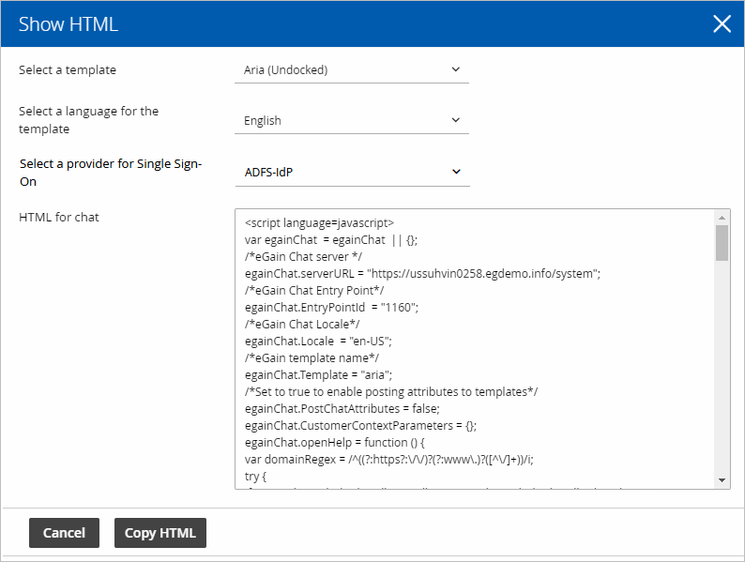Click the comment '/*eGain Chat server */'
745x562 pixels.
pos(303,256)
